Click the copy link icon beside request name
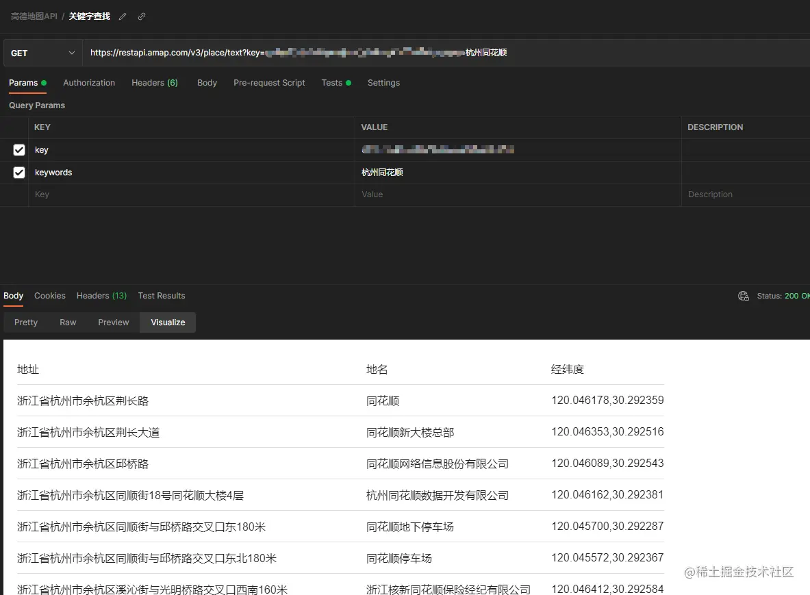This screenshot has height=595, width=810. 142,16
